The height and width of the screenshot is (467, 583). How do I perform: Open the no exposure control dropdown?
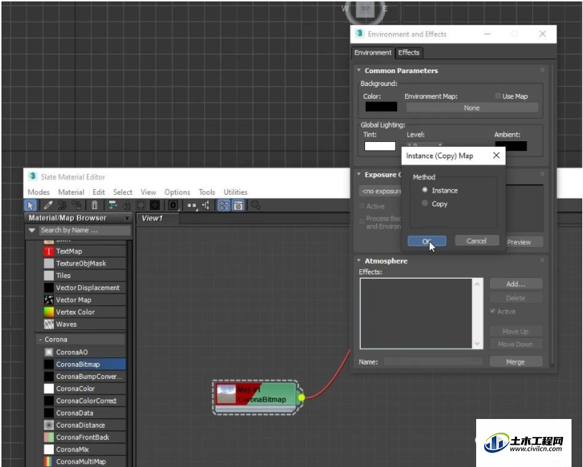(x=381, y=191)
